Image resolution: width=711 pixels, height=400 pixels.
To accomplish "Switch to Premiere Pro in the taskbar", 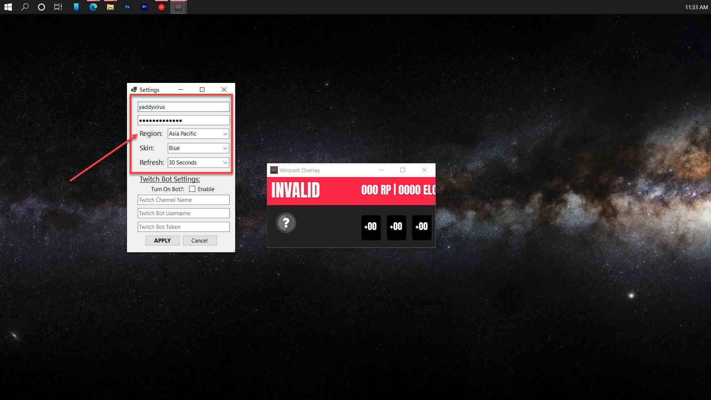I will [144, 7].
